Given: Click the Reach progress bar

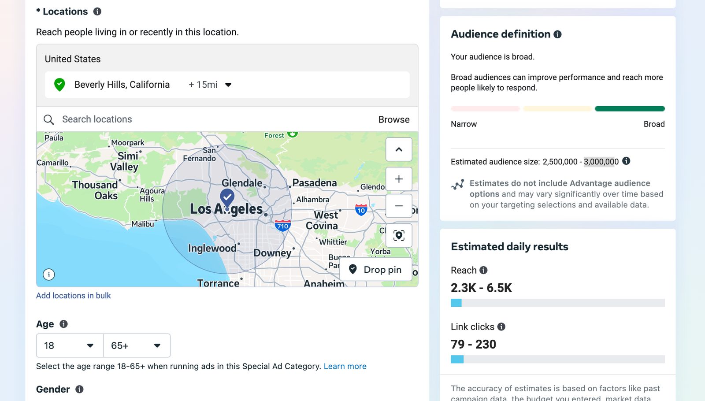Looking at the screenshot, I should [558, 303].
